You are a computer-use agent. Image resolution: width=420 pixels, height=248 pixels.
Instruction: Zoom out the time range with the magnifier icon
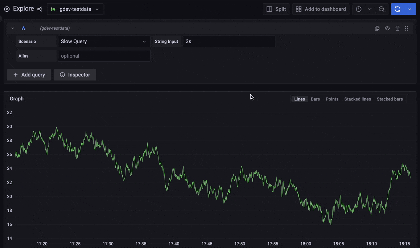coord(381,9)
